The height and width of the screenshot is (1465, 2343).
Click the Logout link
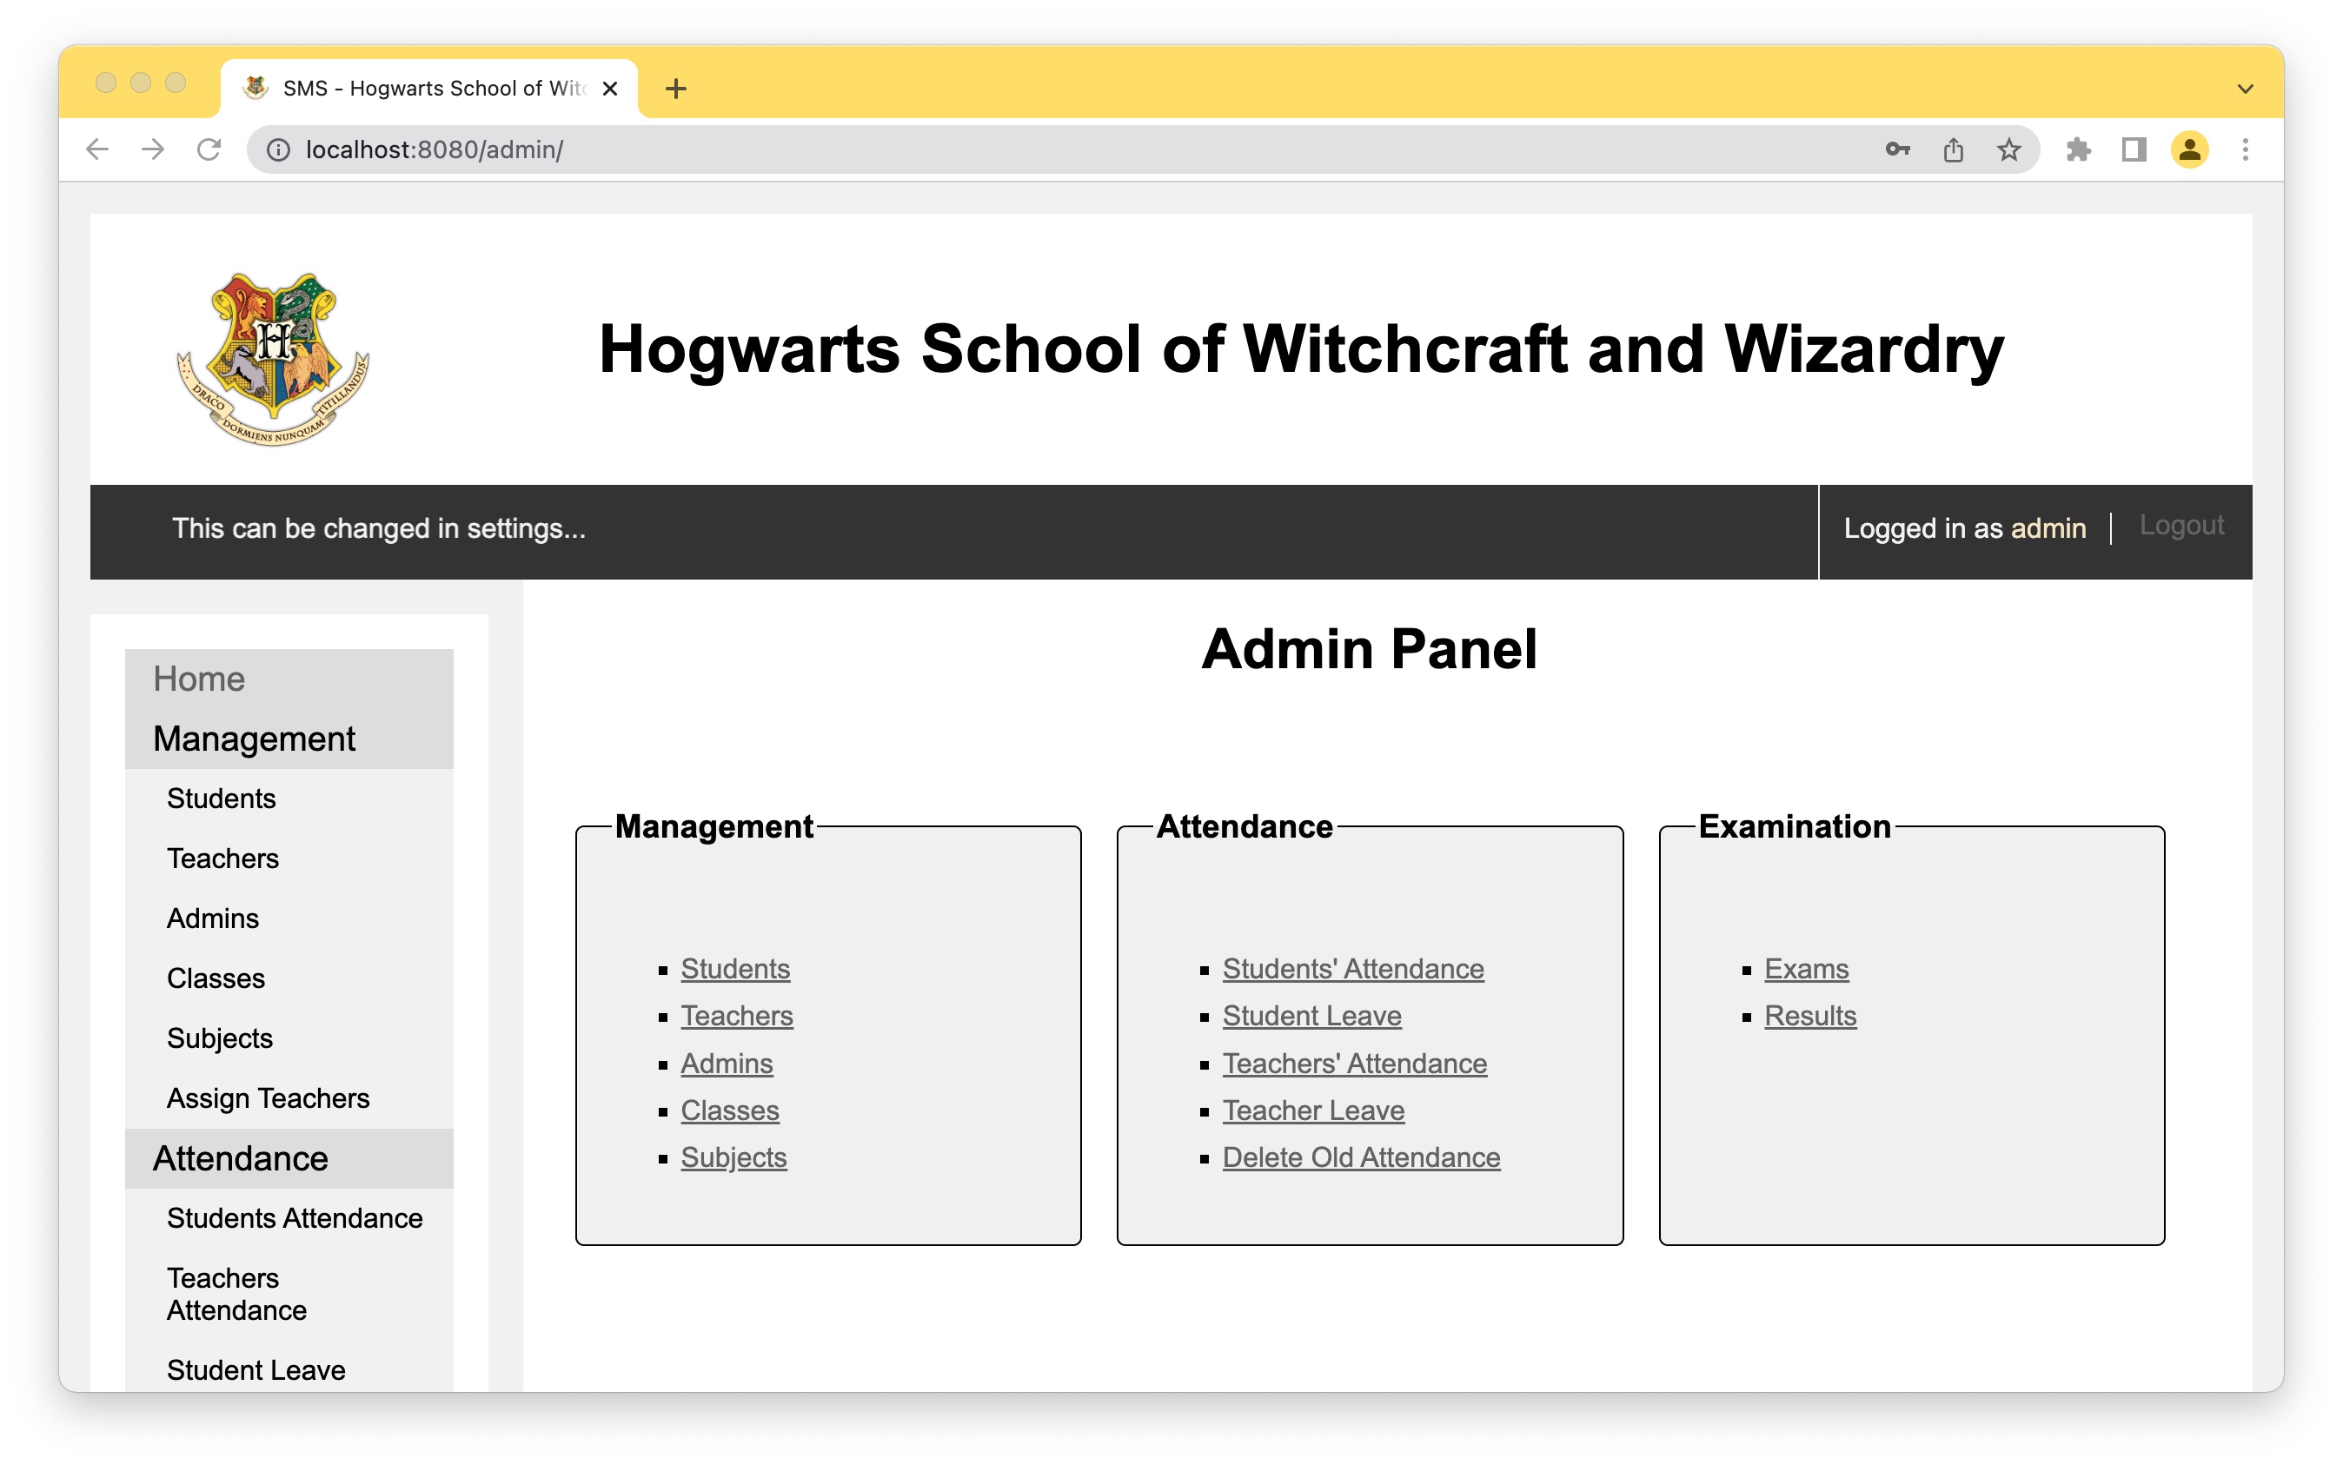(x=2180, y=525)
